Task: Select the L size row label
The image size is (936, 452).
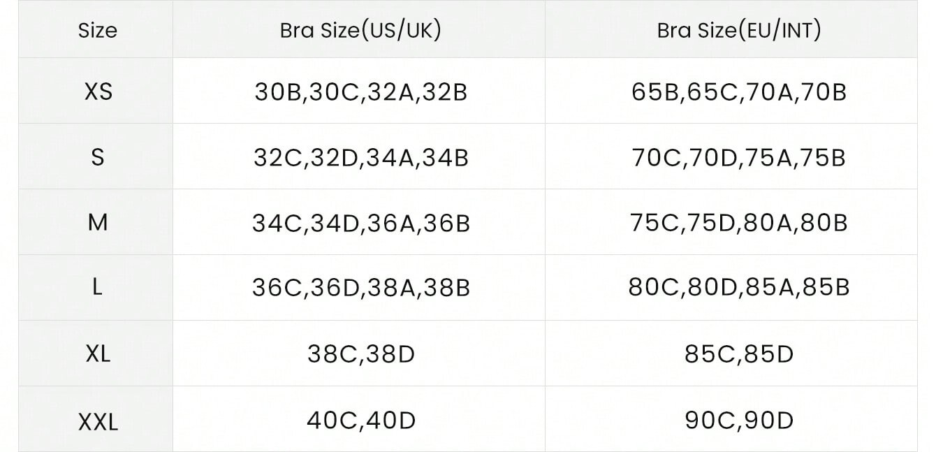Action: click(x=98, y=287)
